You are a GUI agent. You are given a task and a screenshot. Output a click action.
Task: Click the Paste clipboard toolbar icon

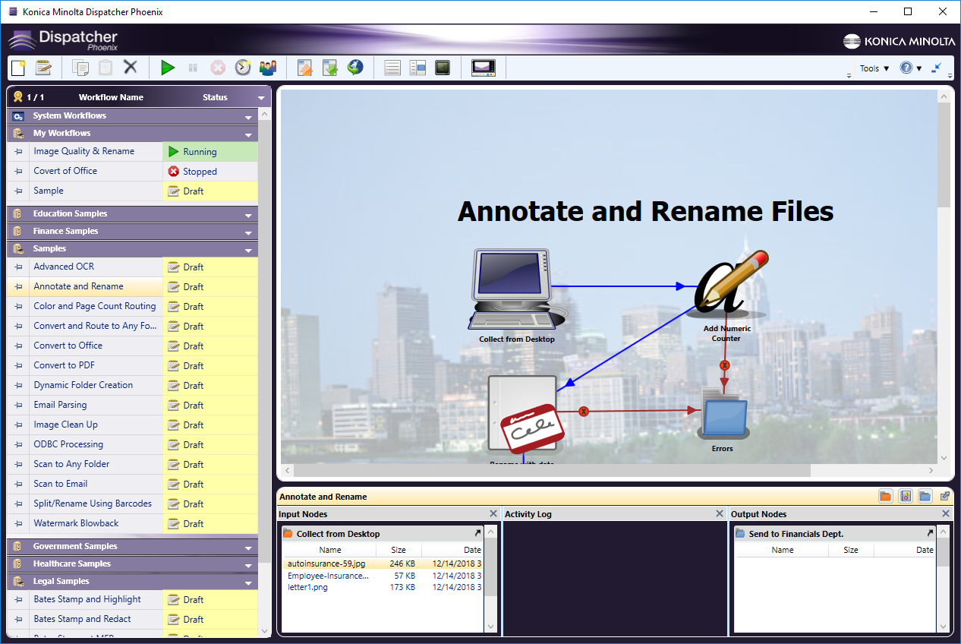pos(106,68)
